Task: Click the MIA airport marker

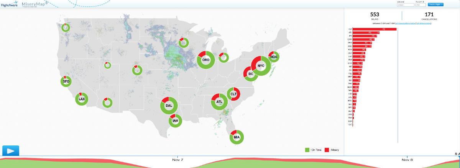Action: coord(237,137)
